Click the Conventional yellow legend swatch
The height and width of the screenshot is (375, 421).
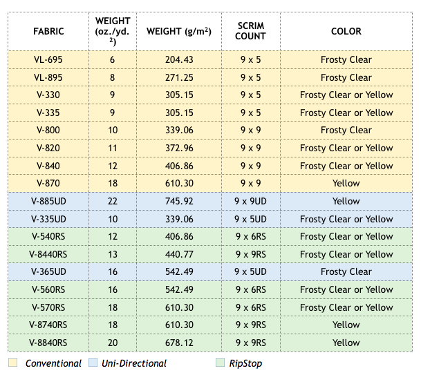point(12,363)
